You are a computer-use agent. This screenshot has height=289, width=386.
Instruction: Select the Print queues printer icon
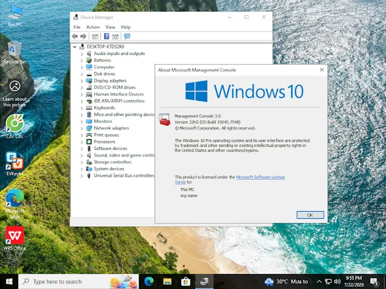pyautogui.click(x=89, y=135)
